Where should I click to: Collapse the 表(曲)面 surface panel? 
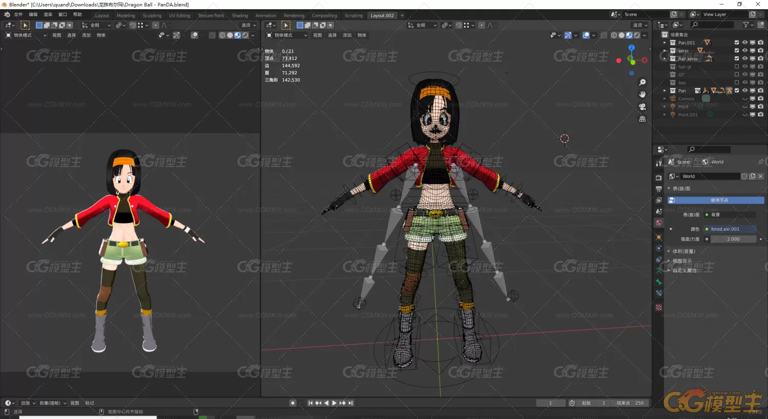(669, 189)
